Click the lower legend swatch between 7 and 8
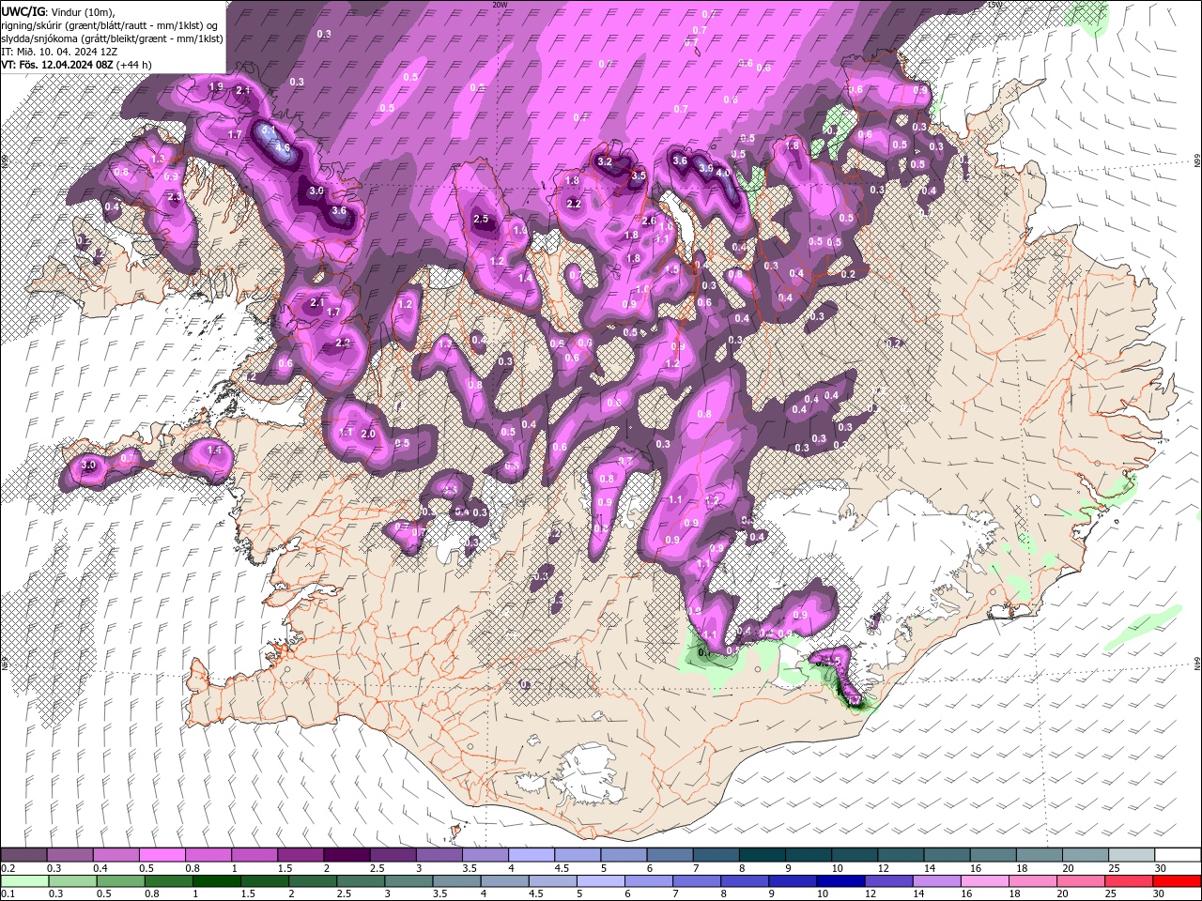This screenshot has height=901, width=1202. pos(696,880)
